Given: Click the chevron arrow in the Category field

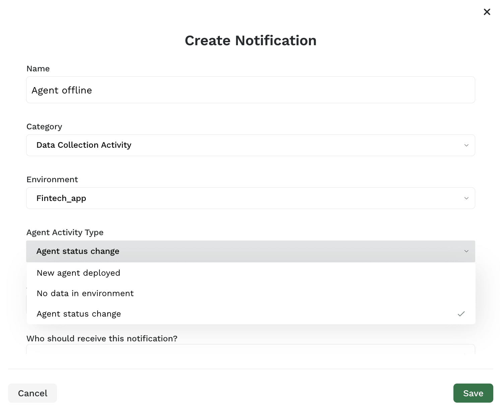Looking at the screenshot, I should 466,145.
